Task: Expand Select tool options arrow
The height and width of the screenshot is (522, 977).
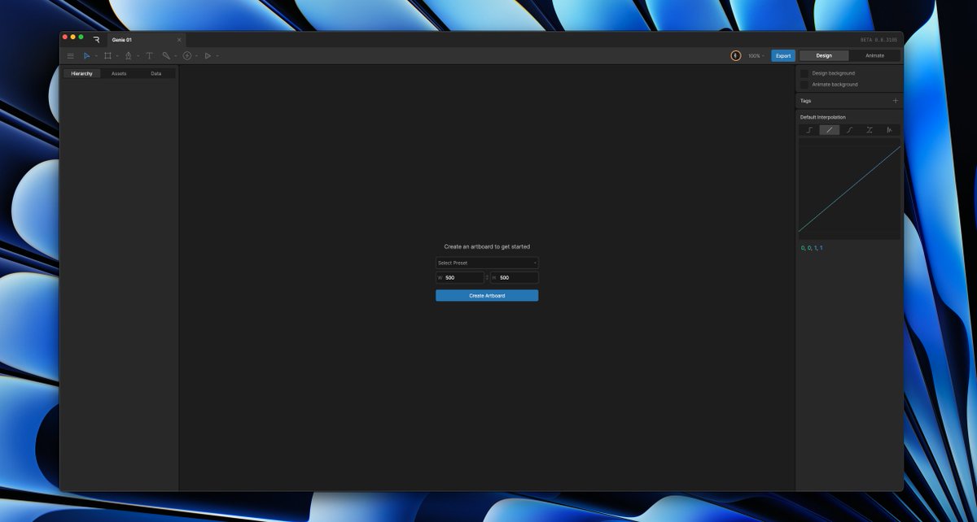Action: point(96,56)
